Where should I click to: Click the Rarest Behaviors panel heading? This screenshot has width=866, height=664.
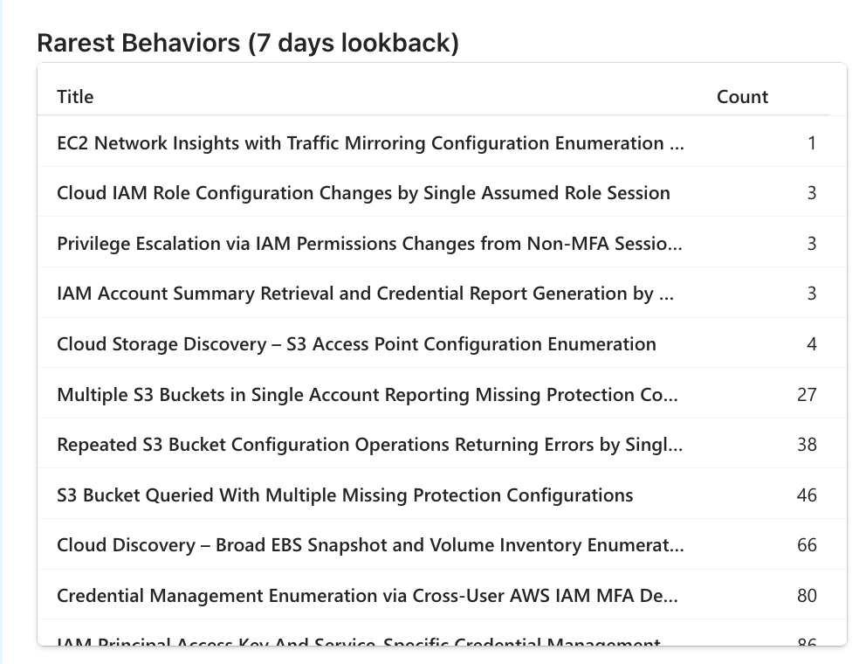point(248,43)
